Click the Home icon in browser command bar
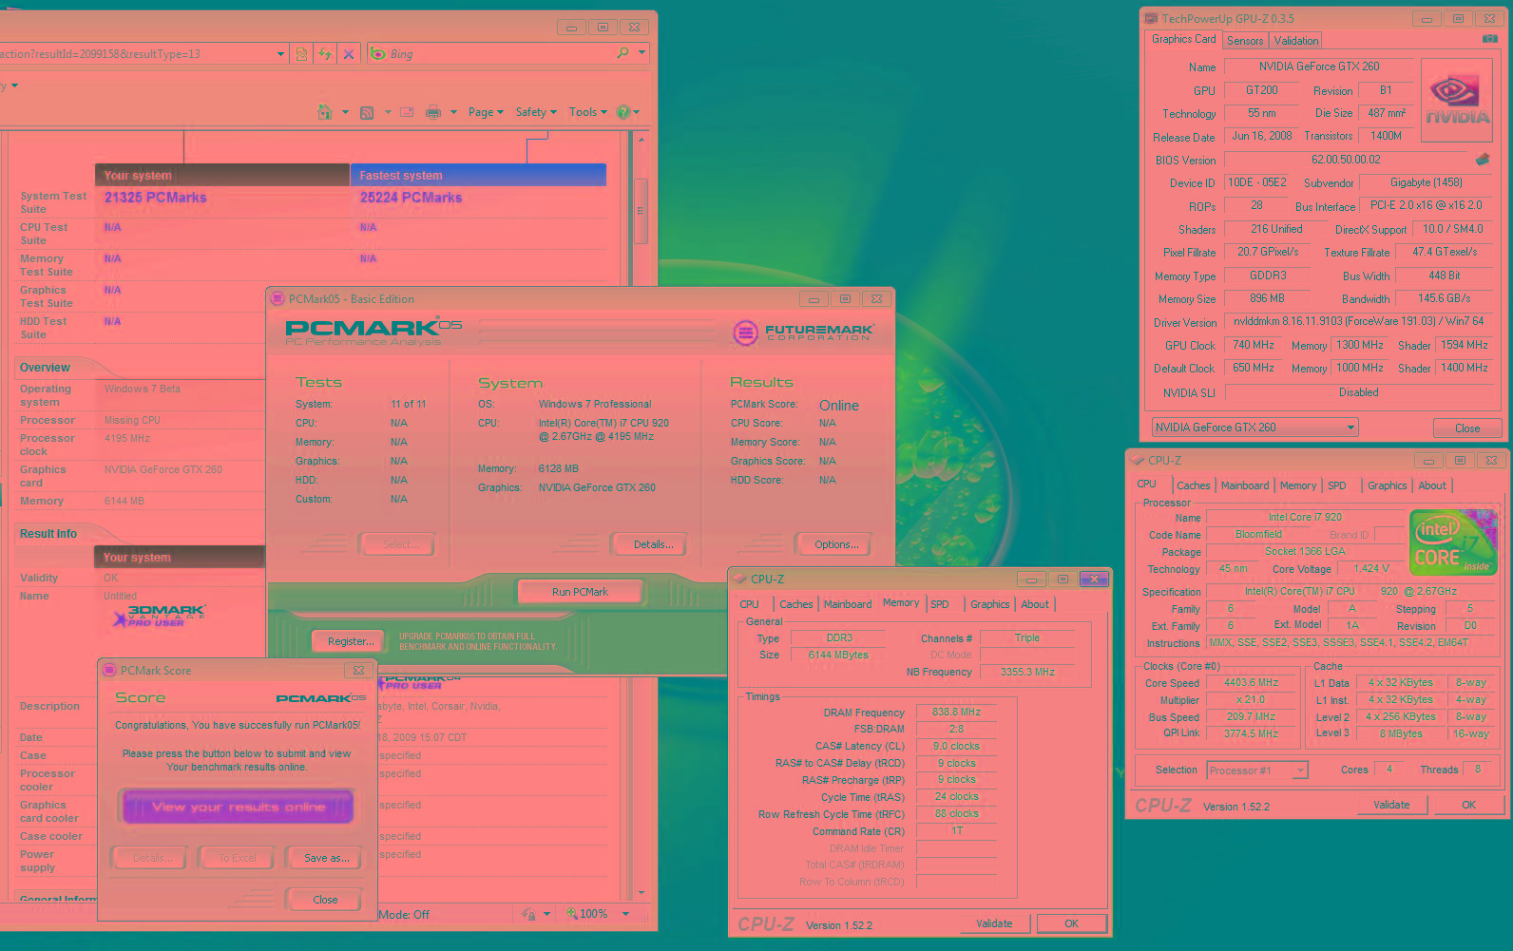Image resolution: width=1513 pixels, height=951 pixels. pyautogui.click(x=325, y=112)
